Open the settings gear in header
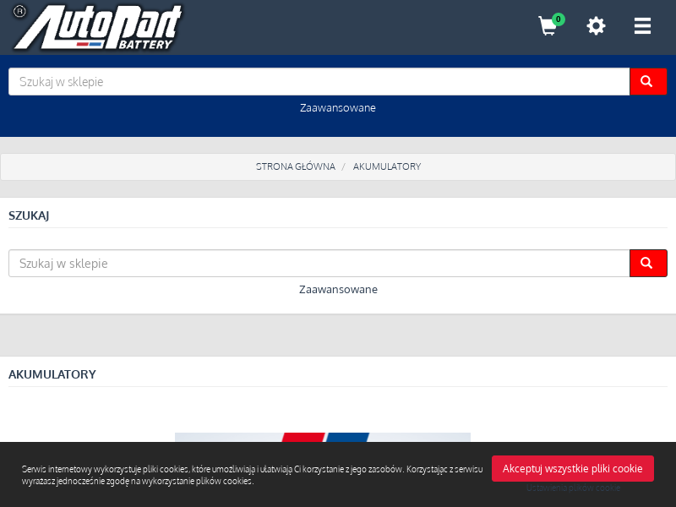 point(596,26)
